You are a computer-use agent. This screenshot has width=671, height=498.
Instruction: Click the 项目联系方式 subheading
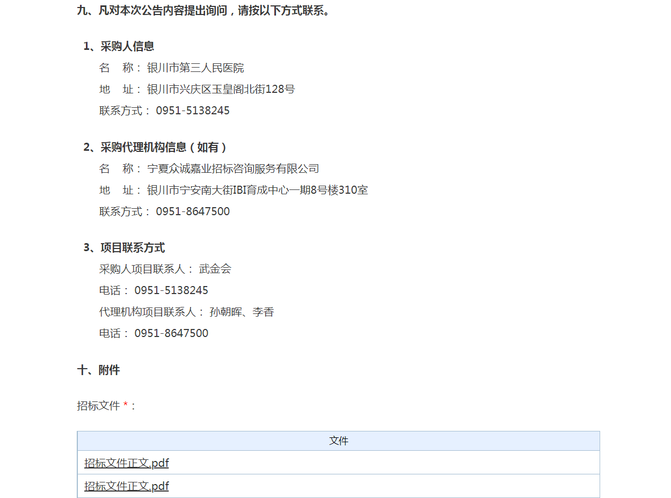tap(124, 248)
